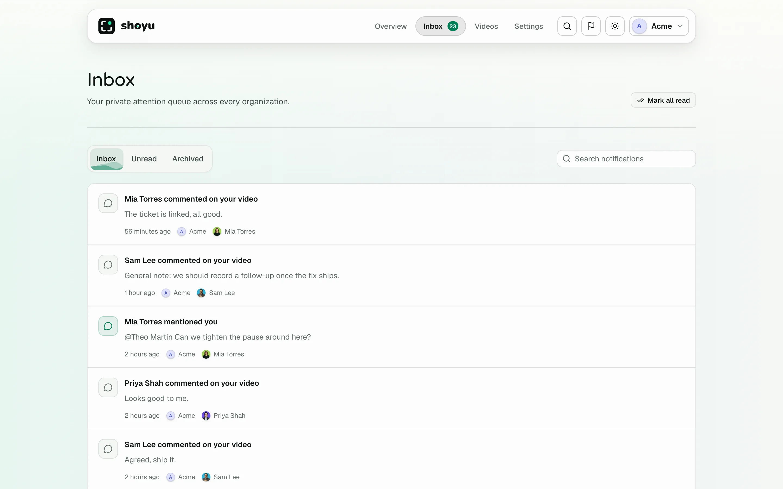The width and height of the screenshot is (783, 489).
Task: Click the shoyu wordmark
Action: pyautogui.click(x=138, y=26)
